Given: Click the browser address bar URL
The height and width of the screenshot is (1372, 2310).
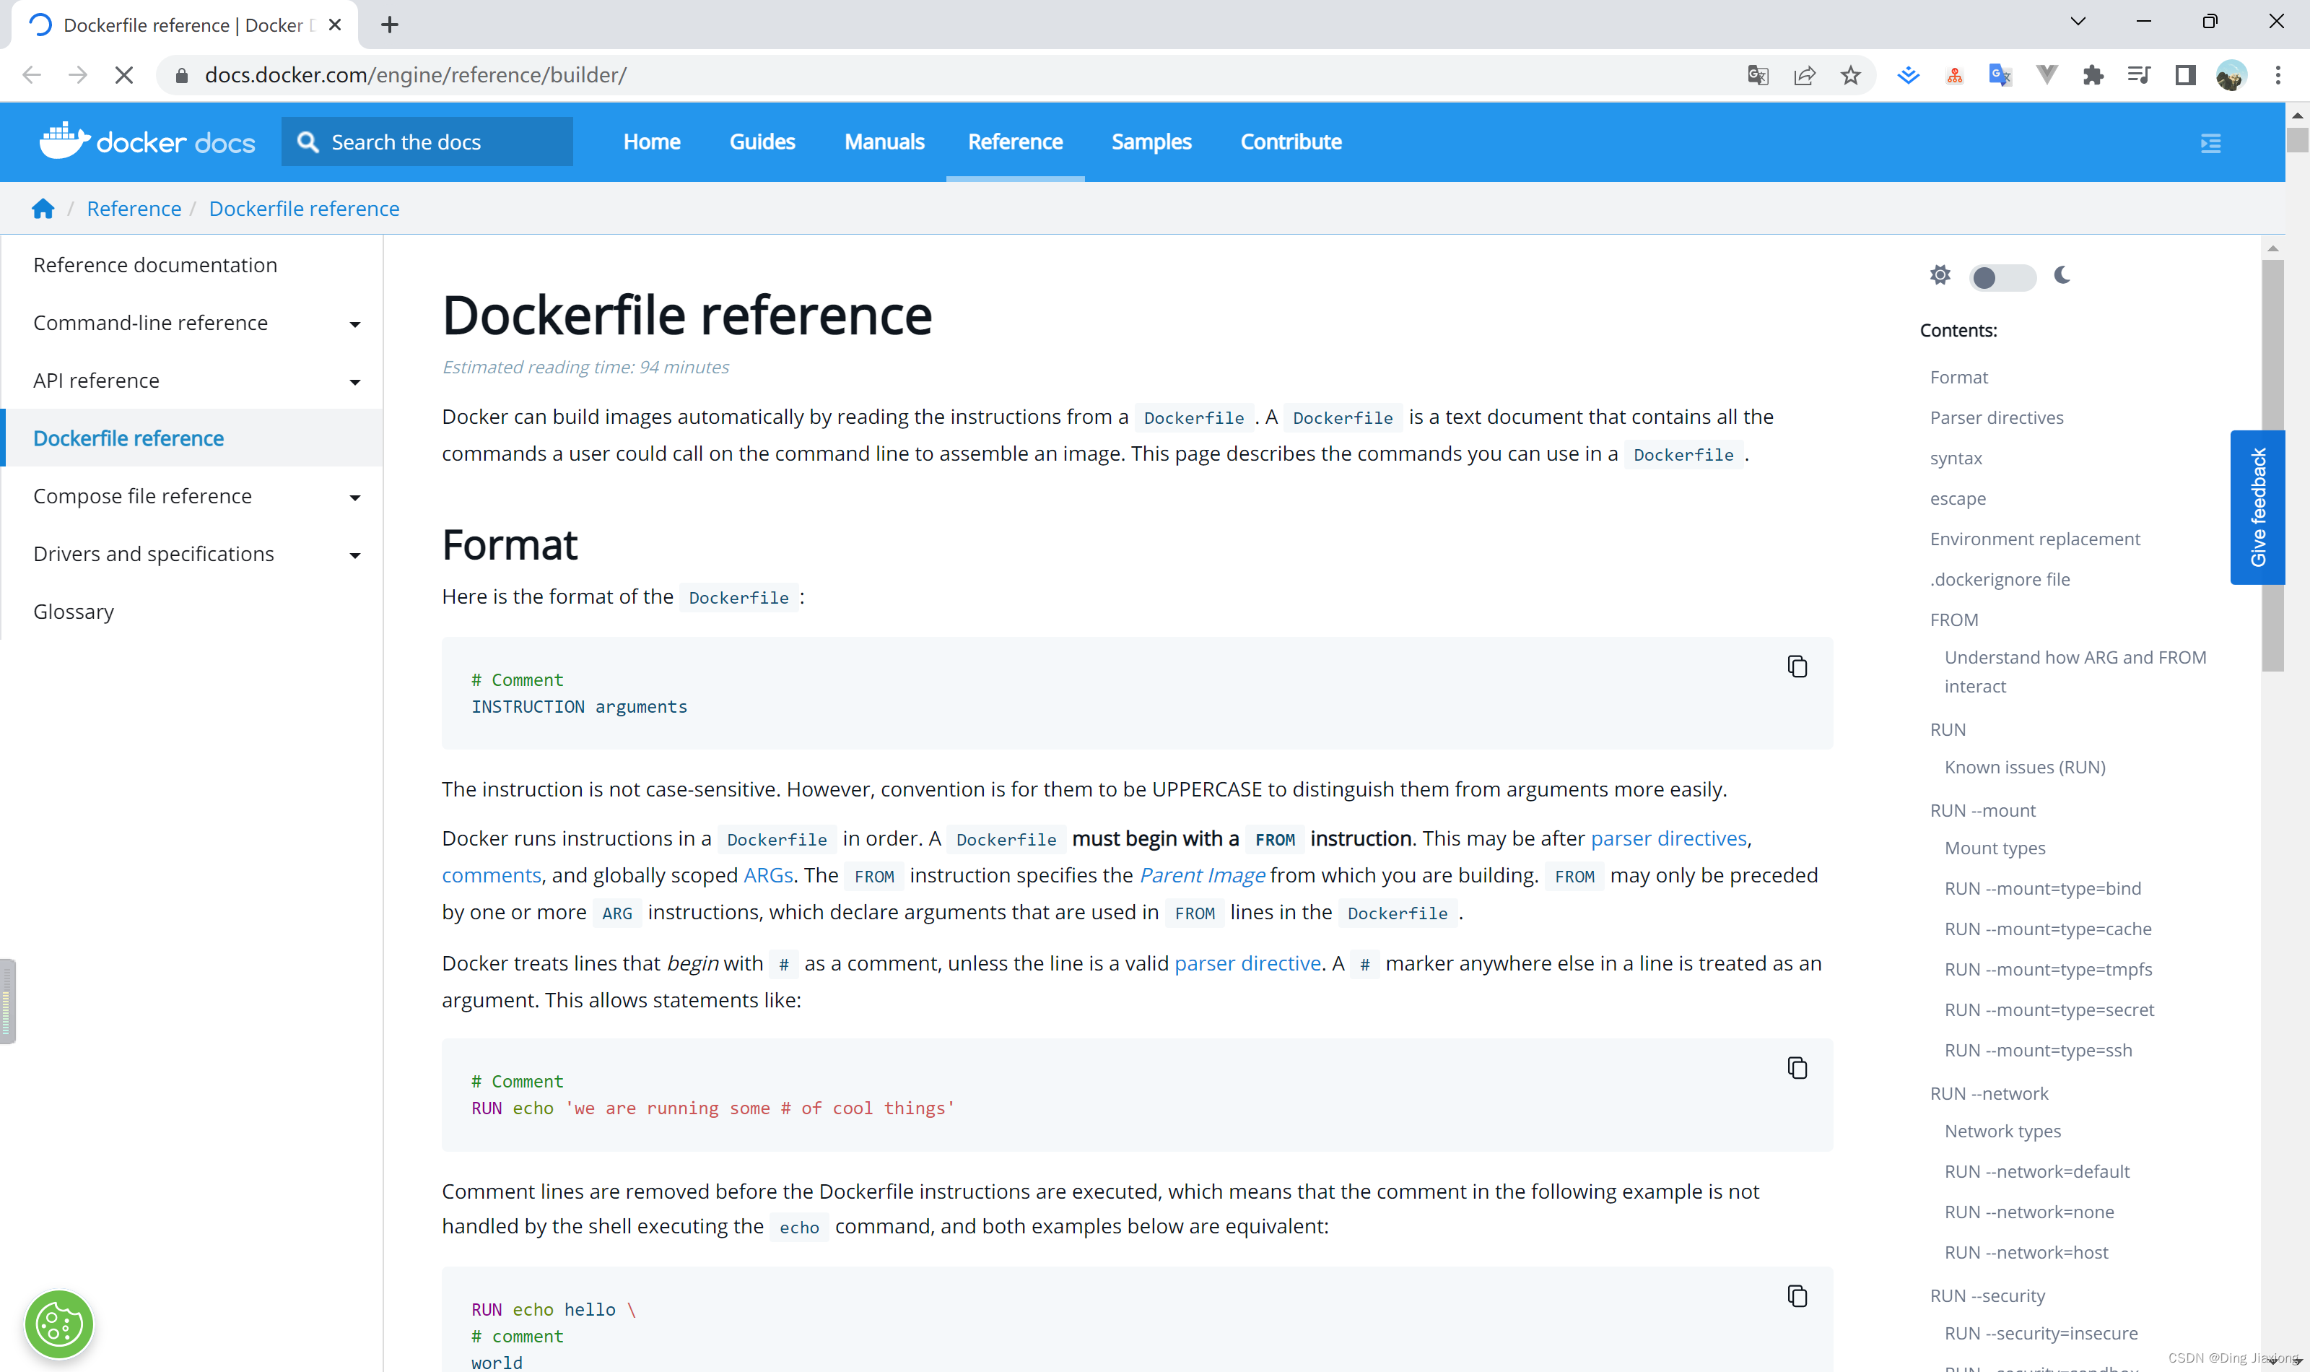Looking at the screenshot, I should coord(415,75).
